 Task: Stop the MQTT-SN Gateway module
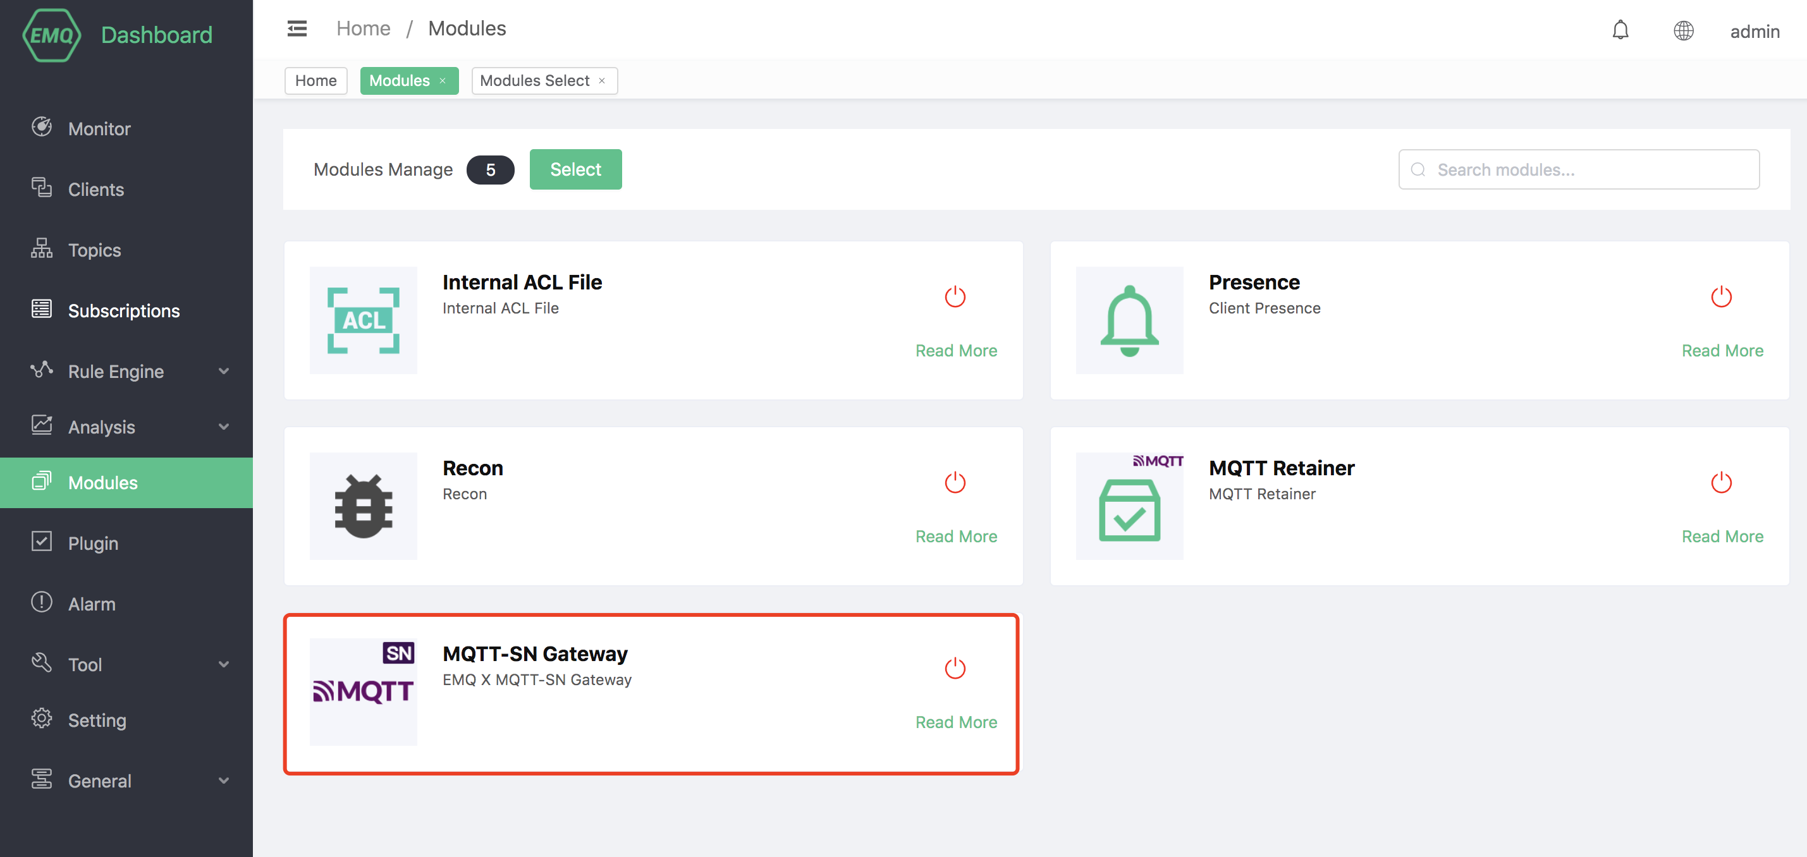click(955, 669)
